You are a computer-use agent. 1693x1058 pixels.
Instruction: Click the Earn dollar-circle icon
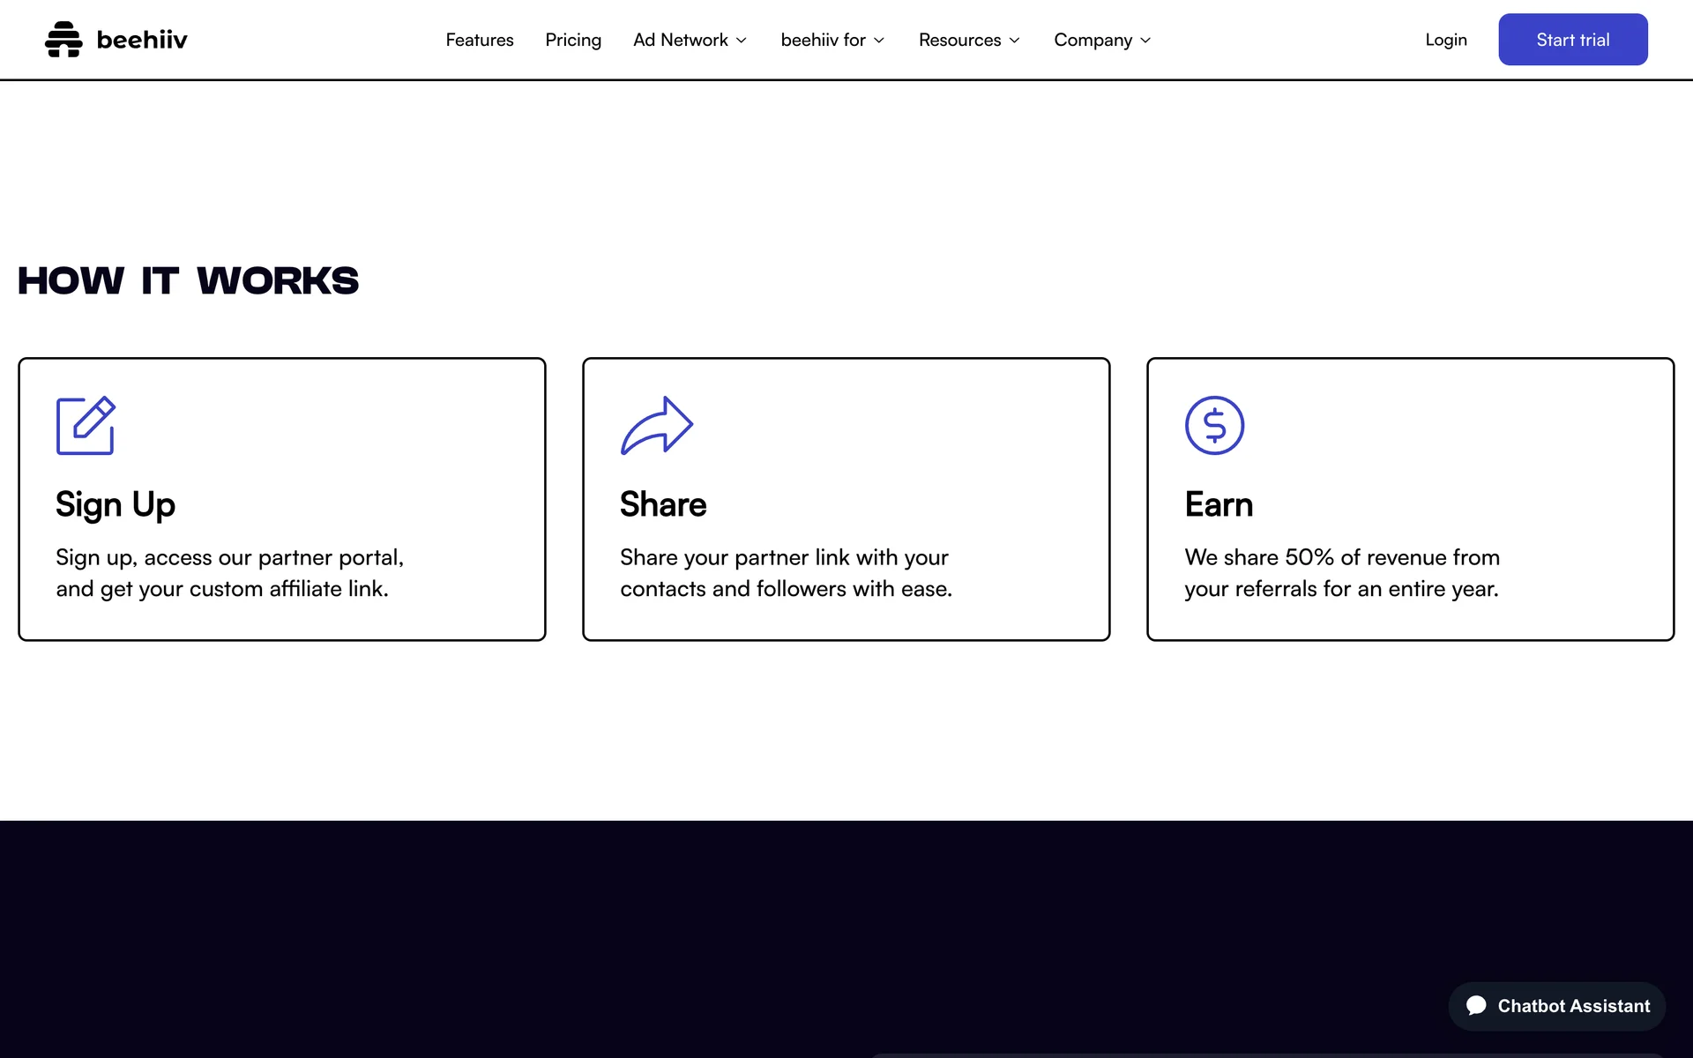(x=1214, y=426)
